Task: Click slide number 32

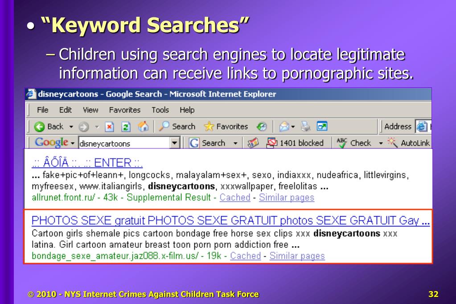Action: [x=433, y=294]
